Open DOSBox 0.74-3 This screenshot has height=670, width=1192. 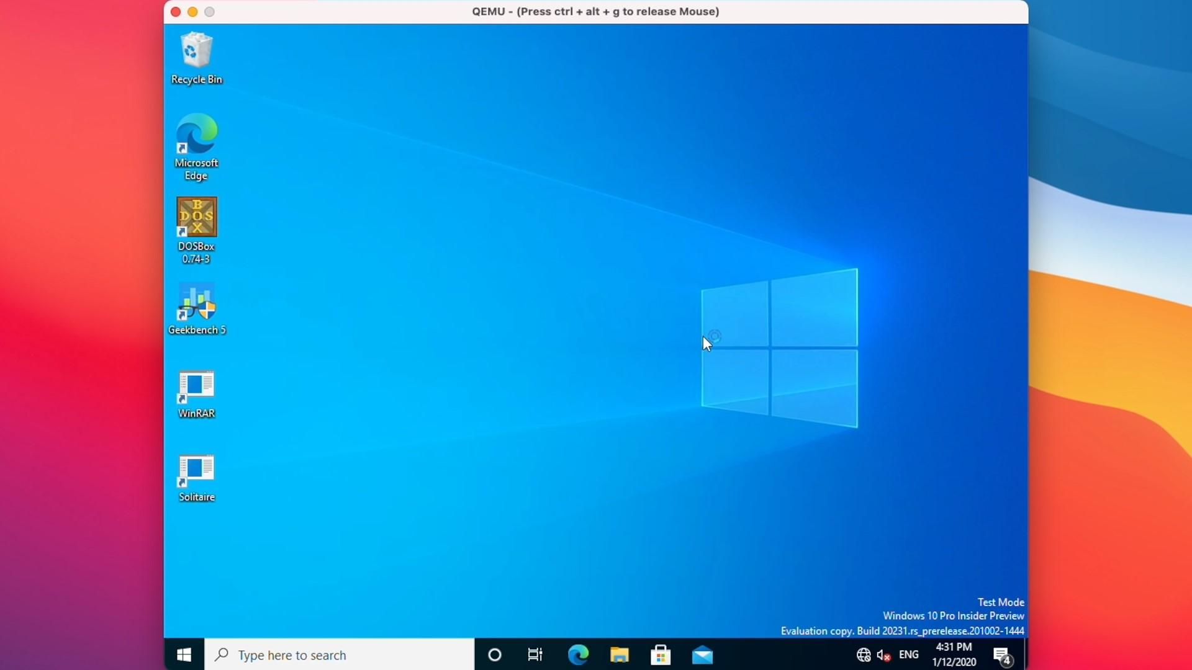196,217
